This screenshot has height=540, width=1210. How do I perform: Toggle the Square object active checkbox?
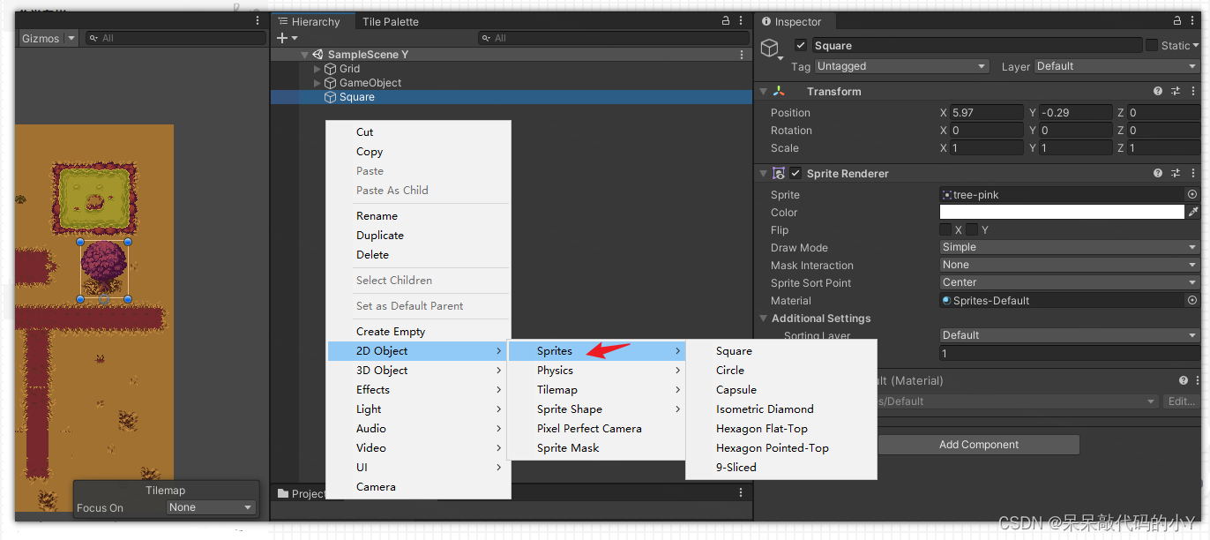pos(800,46)
